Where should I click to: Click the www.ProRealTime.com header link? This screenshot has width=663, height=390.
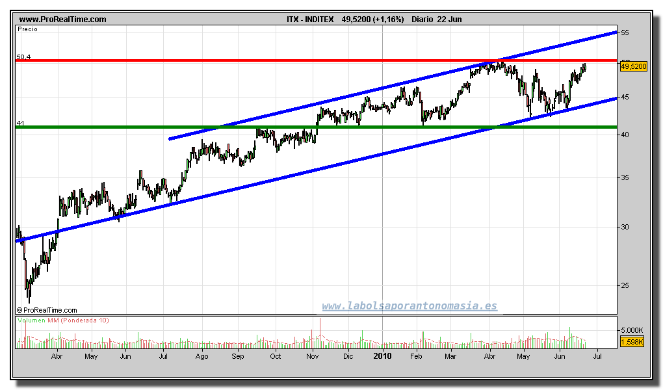click(62, 19)
